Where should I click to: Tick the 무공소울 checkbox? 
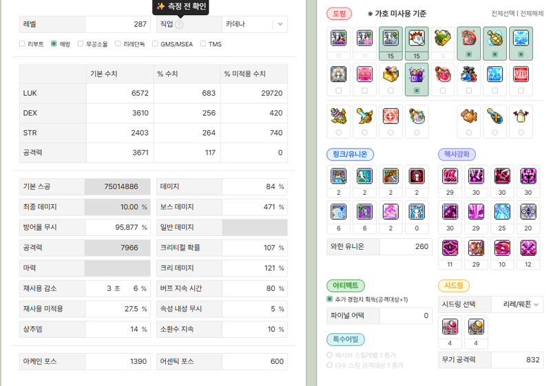click(x=81, y=43)
